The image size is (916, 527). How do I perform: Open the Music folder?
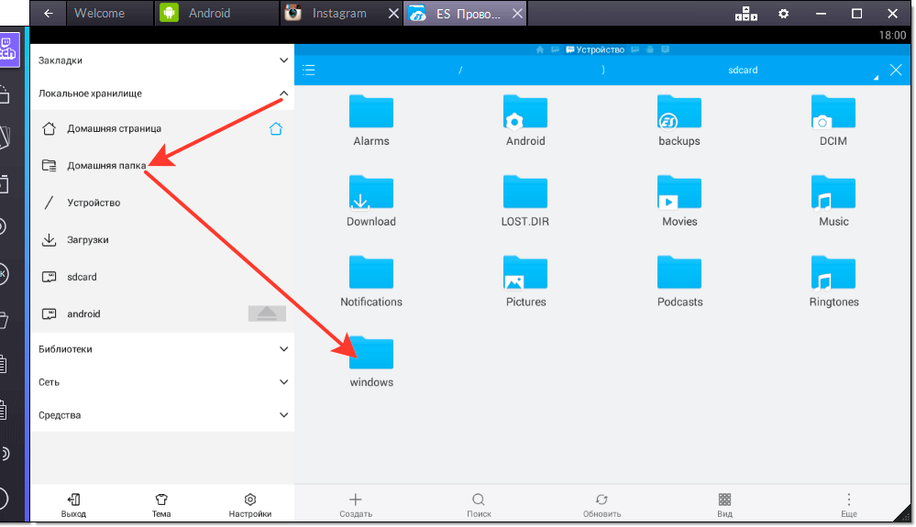click(833, 202)
